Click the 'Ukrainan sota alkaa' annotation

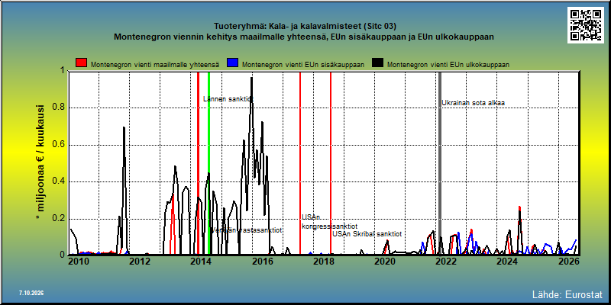point(473,103)
